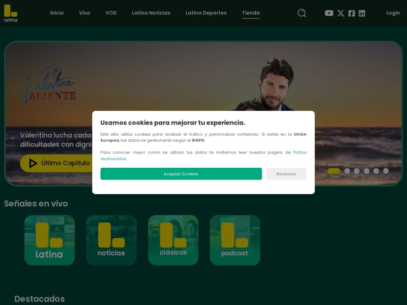Open the clásicos live signal tile
Image resolution: width=407 pixels, height=305 pixels.
[173, 240]
